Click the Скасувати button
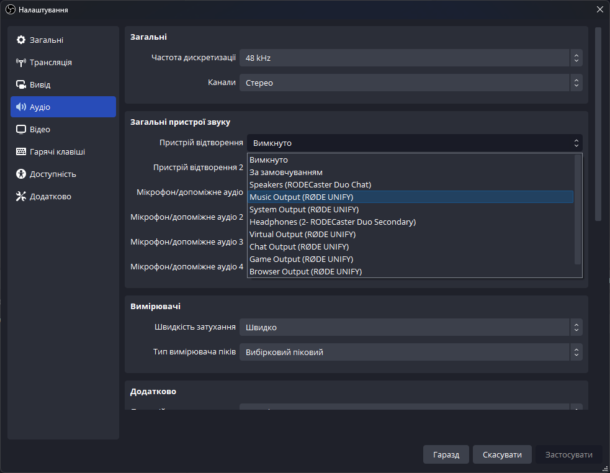 coord(502,454)
